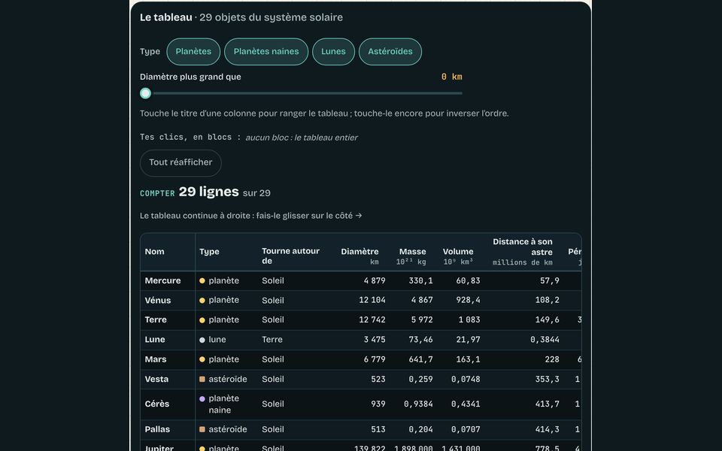Click the grey moon dot for Lune
Viewport: 722px width, 451px height.
[202, 340]
